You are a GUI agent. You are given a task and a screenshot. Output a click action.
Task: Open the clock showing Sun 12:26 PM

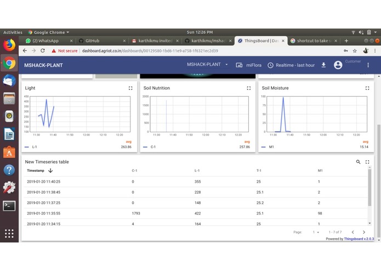[200, 32]
